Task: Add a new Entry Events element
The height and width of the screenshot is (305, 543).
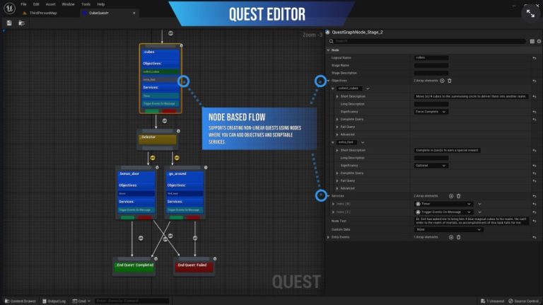Action: pos(451,237)
